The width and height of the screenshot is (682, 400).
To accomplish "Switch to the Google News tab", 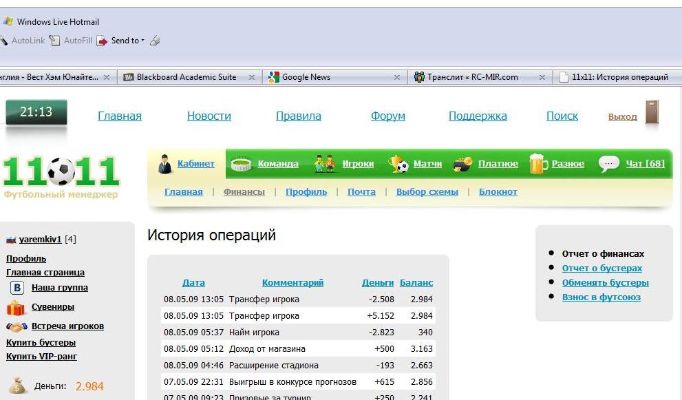I will pyautogui.click(x=306, y=77).
